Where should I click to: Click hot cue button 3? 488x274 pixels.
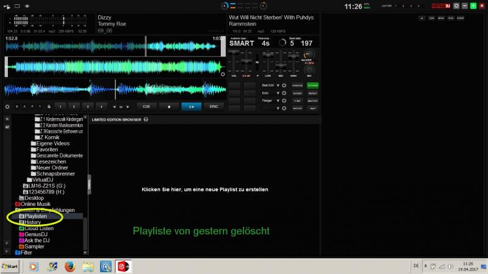[88, 107]
